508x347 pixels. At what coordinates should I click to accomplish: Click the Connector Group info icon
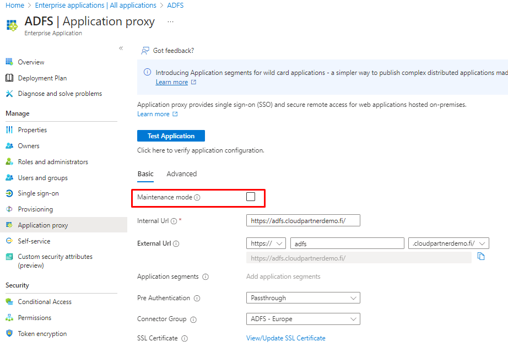click(193, 319)
